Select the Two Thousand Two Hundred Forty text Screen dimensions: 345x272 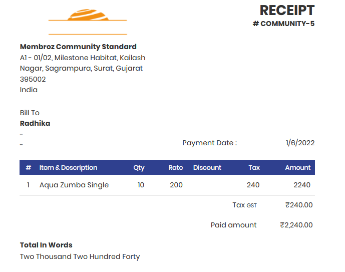(80, 257)
